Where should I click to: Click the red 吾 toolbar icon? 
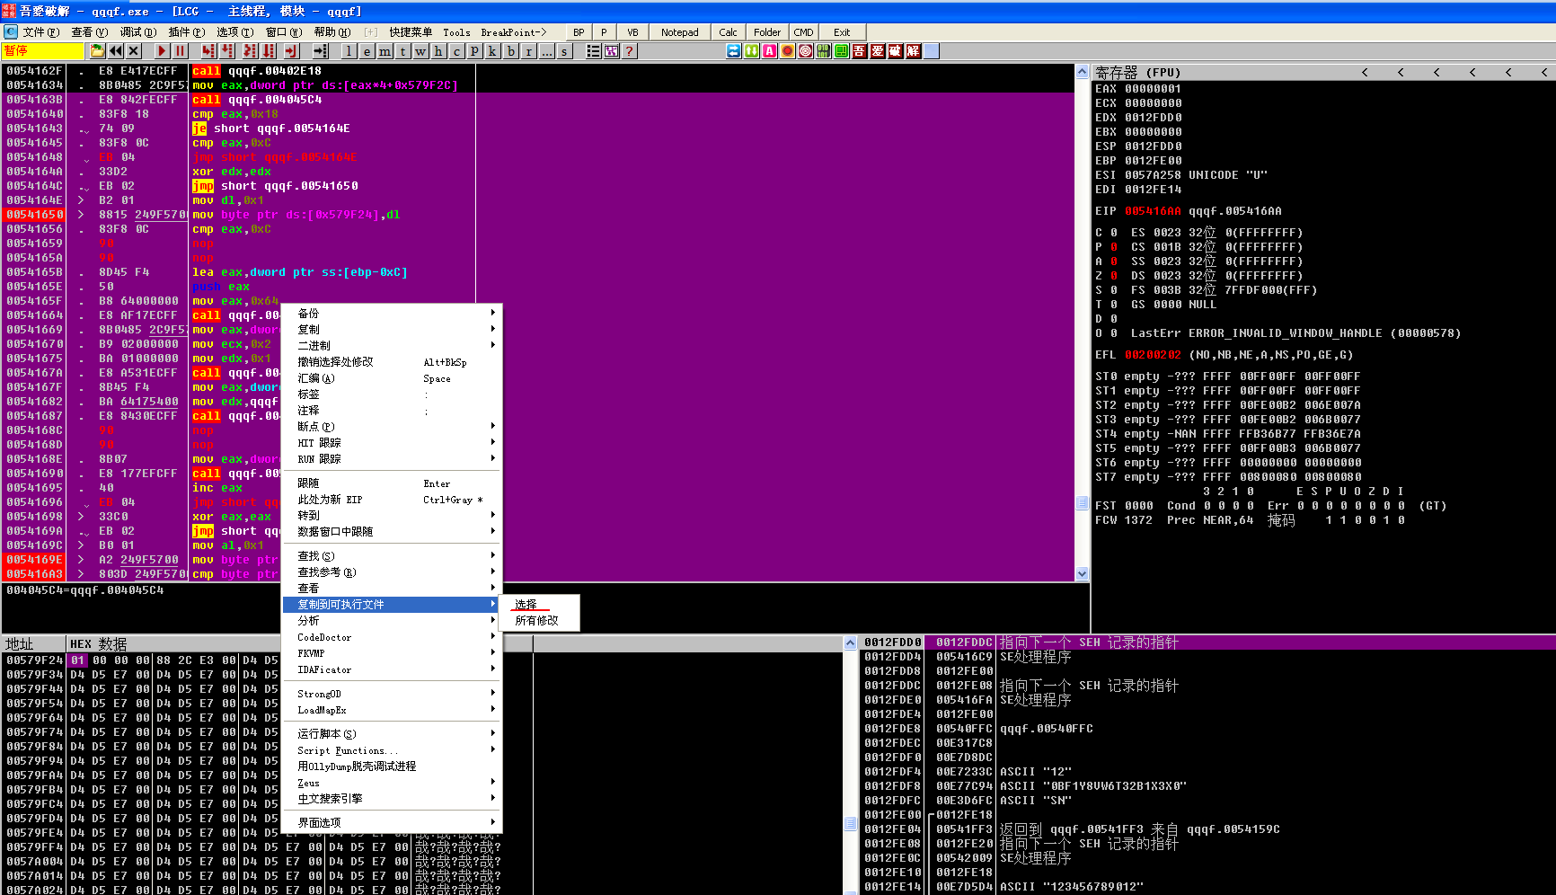click(859, 51)
